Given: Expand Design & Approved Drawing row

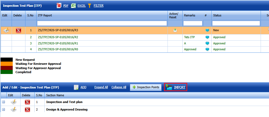Looking at the screenshot, I should click(x=4, y=109).
